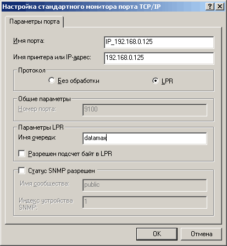The image size is (227, 246).
Task: Click the Имя принтера или IP-адрес label
Action: point(52,57)
